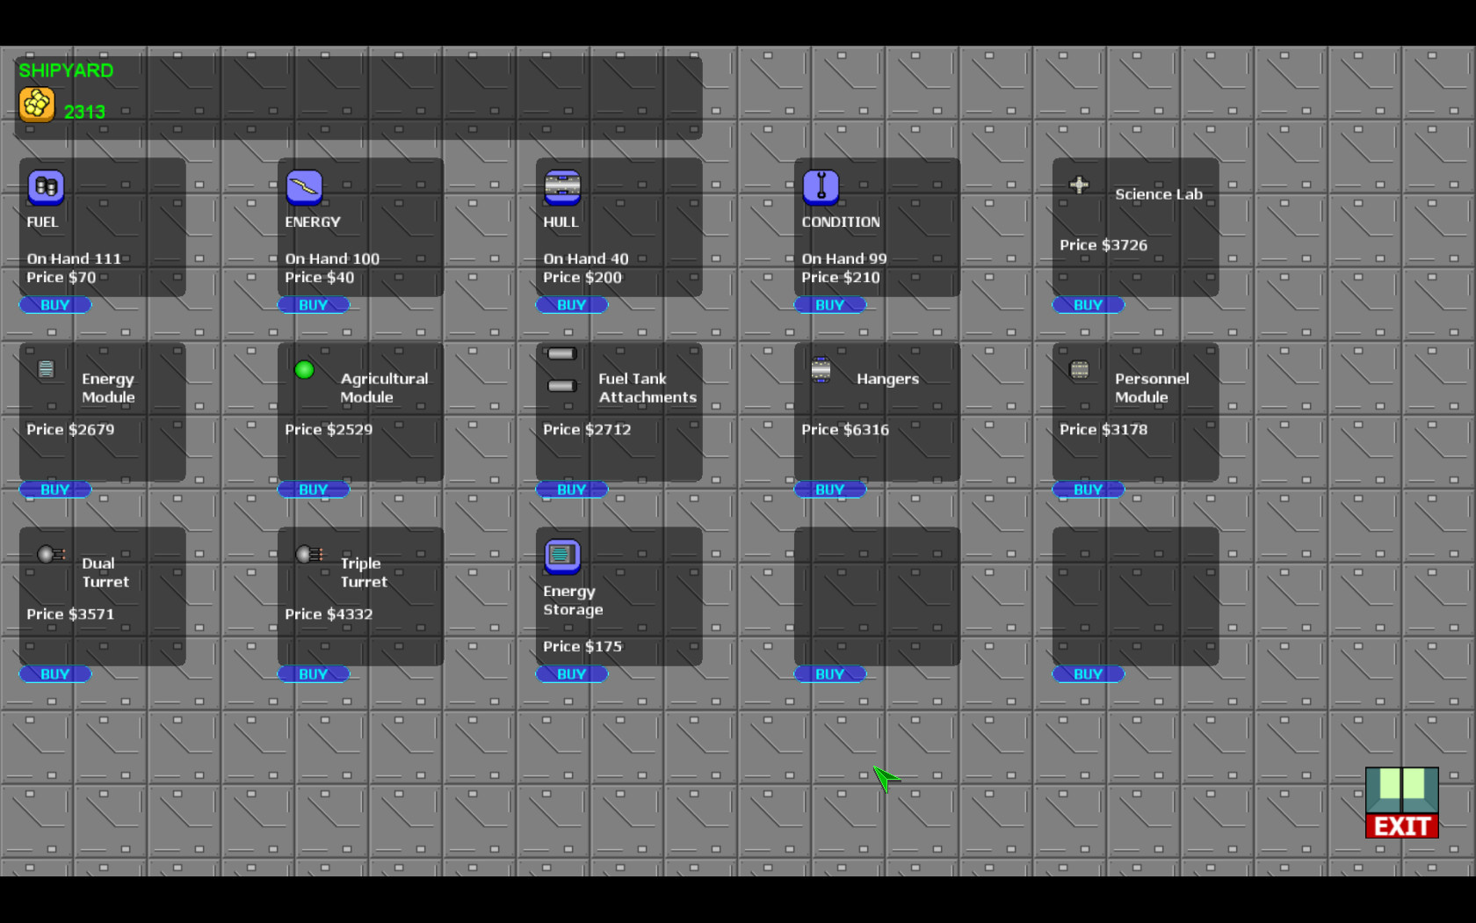
Task: Buy the Hangers module
Action: pyautogui.click(x=830, y=490)
